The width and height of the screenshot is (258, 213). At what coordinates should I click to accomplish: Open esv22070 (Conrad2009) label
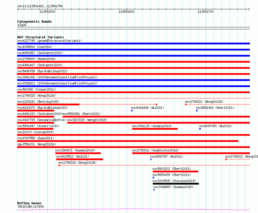36,132
